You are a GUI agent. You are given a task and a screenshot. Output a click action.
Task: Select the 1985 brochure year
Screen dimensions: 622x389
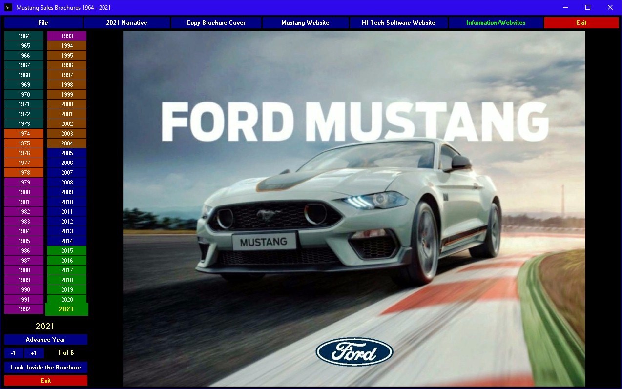pyautogui.click(x=24, y=241)
